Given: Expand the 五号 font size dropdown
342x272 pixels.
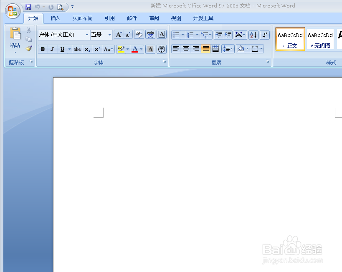Looking at the screenshot, I should tap(109, 35).
